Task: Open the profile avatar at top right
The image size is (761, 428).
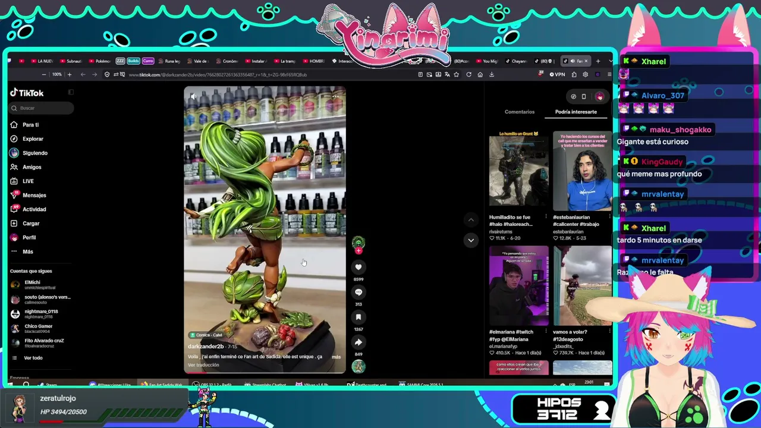Action: pyautogui.click(x=599, y=96)
